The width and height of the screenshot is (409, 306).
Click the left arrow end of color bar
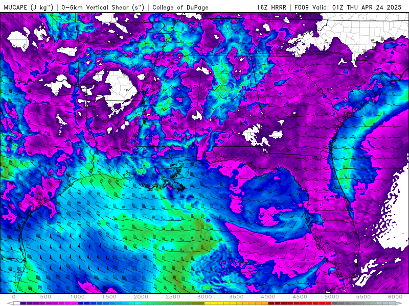pos(10,303)
